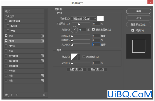The width and height of the screenshot is (155, 101).
Task: Click the plus icon beside last 投影
Action: point(42,81)
